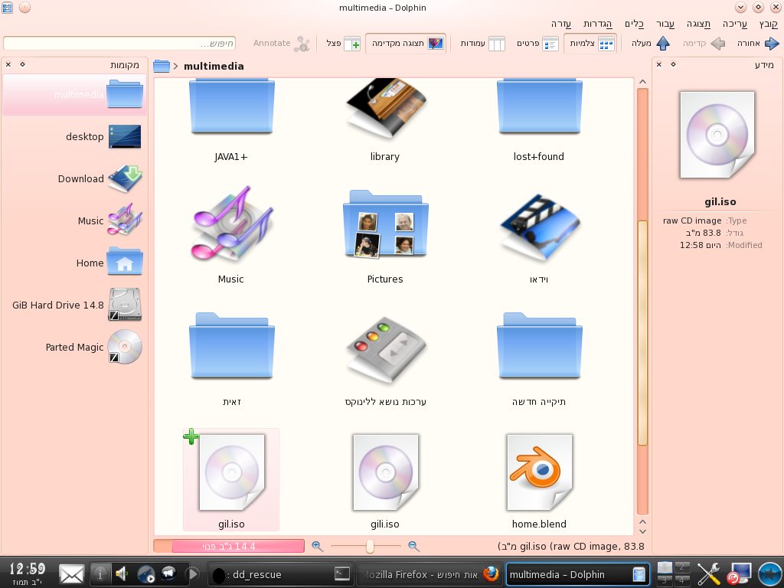Open the הגדרות (Settings) menu
Screen dimensions: 784x588
click(597, 24)
